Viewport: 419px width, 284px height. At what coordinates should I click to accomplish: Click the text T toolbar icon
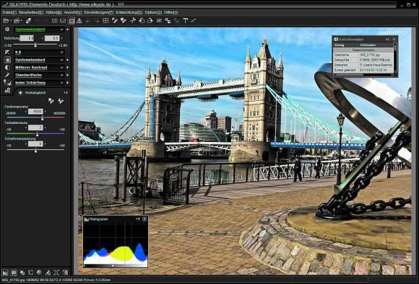185,20
